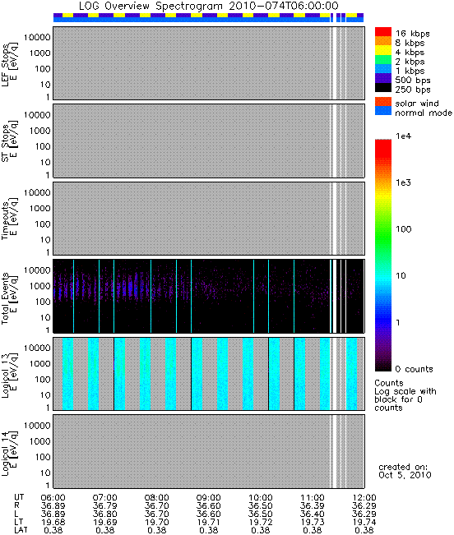Click the ST Stops y-axis title

[x=9, y=141]
